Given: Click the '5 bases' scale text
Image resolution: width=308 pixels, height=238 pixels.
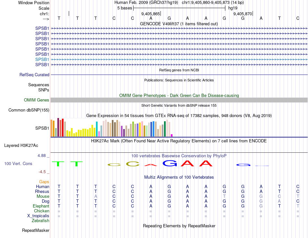Looking at the screenshot, I should pos(124,8).
